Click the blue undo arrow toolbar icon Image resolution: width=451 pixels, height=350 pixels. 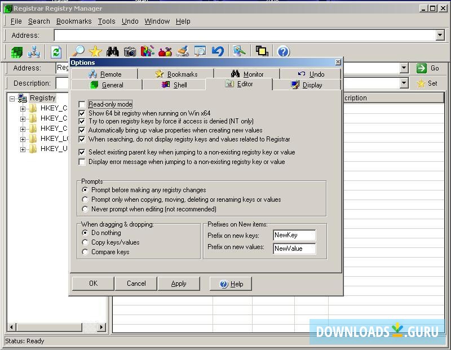pyautogui.click(x=218, y=51)
